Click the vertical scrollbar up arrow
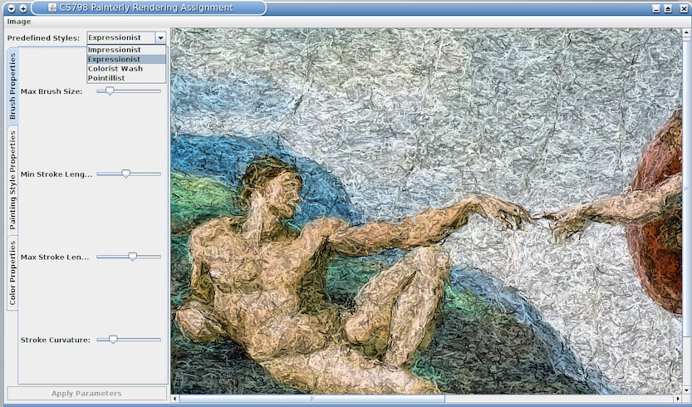Viewport: 692px width, 407px height. tap(687, 32)
